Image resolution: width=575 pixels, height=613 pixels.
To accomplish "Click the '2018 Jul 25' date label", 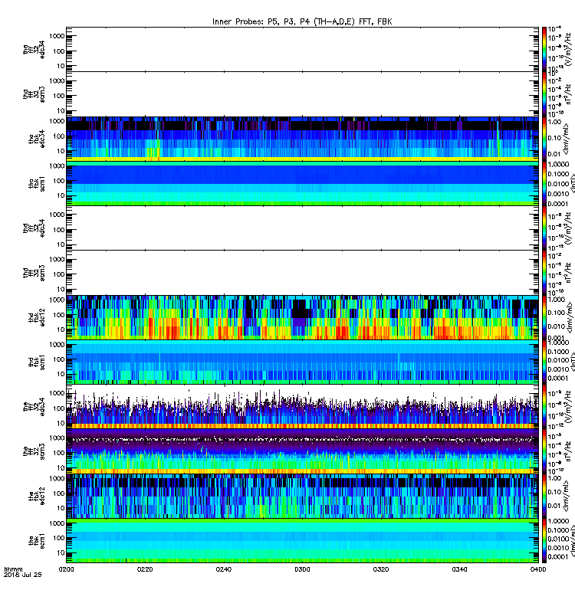I will pos(23,575).
